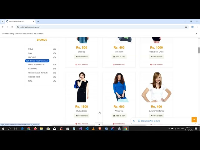Add Summer White Top to cart
This screenshot has width=200, height=150.
click(156, 116)
